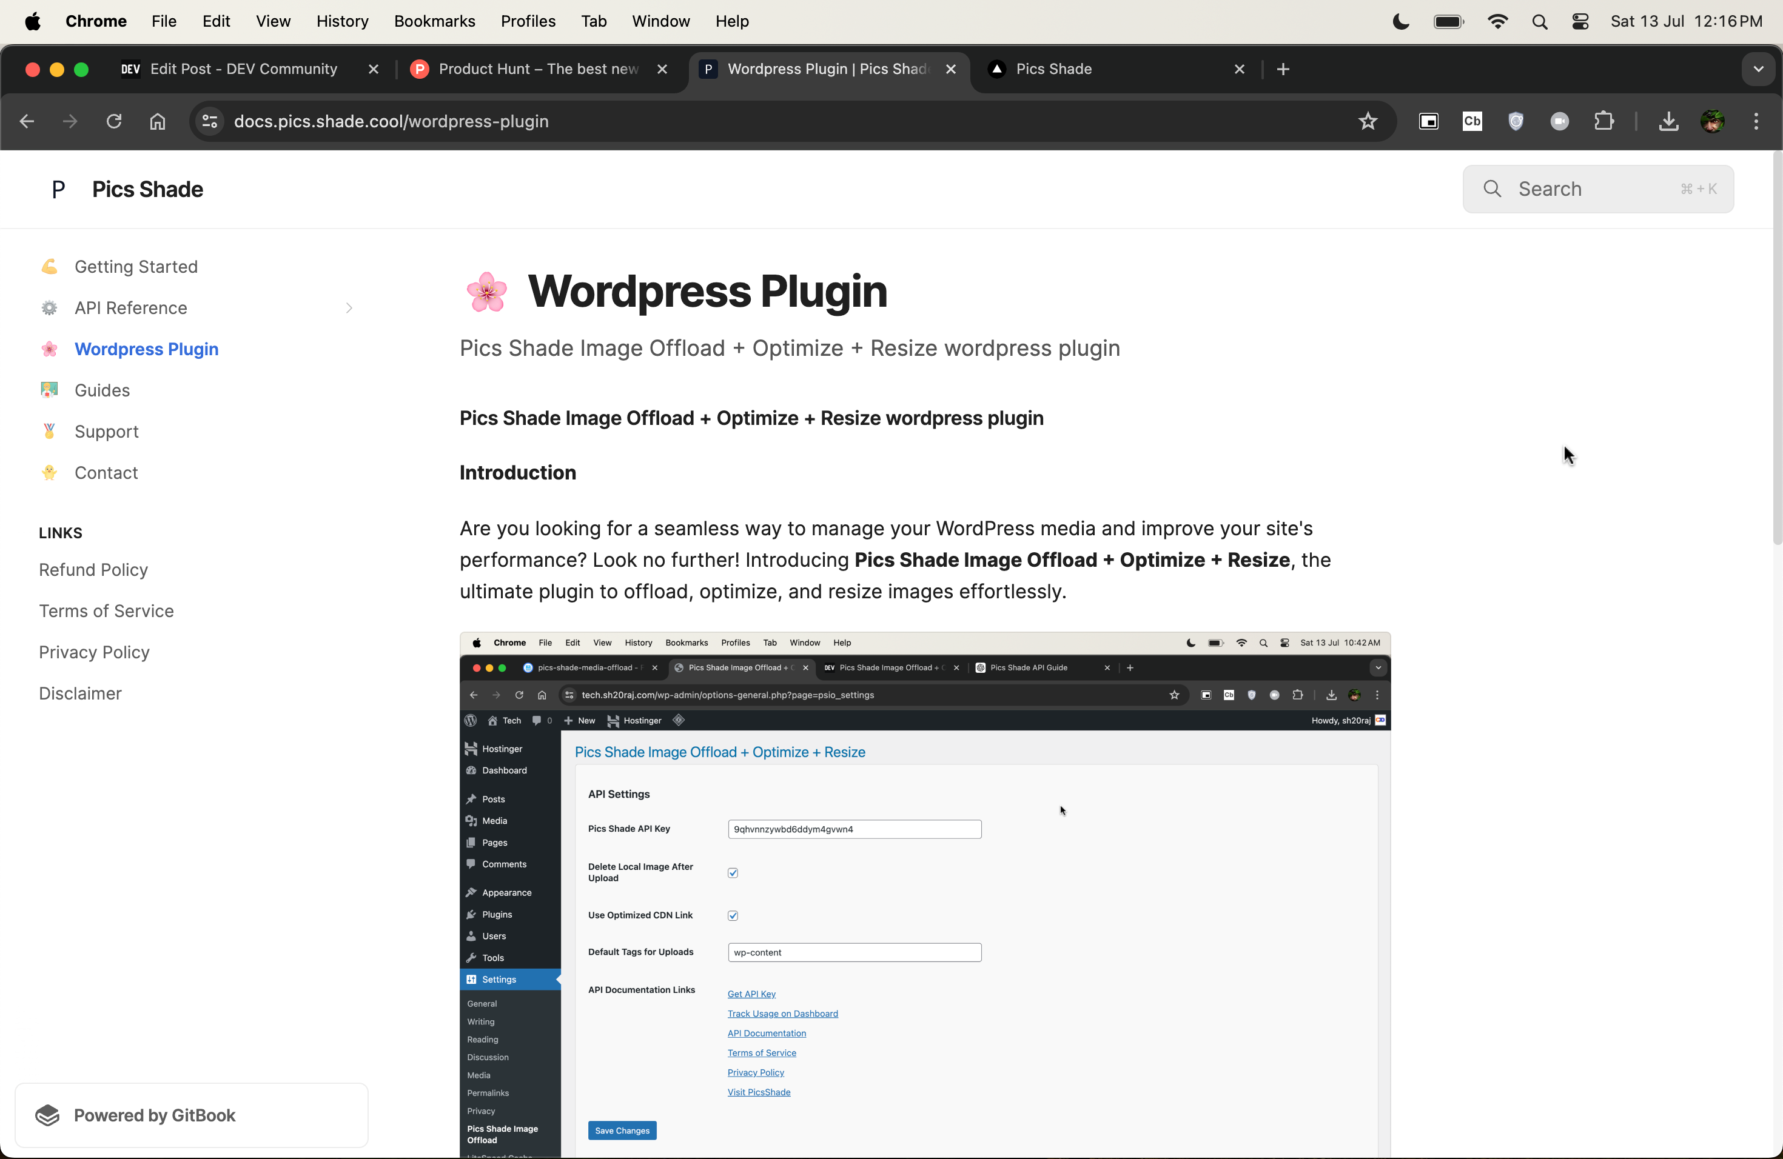Open the WordPress settings screenshot image

[x=925, y=895]
